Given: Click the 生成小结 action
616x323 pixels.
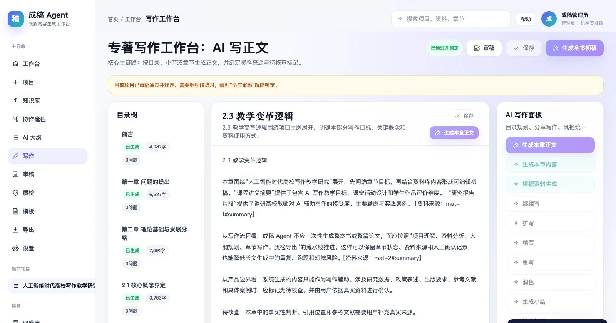Looking at the screenshot, I should coord(550,302).
